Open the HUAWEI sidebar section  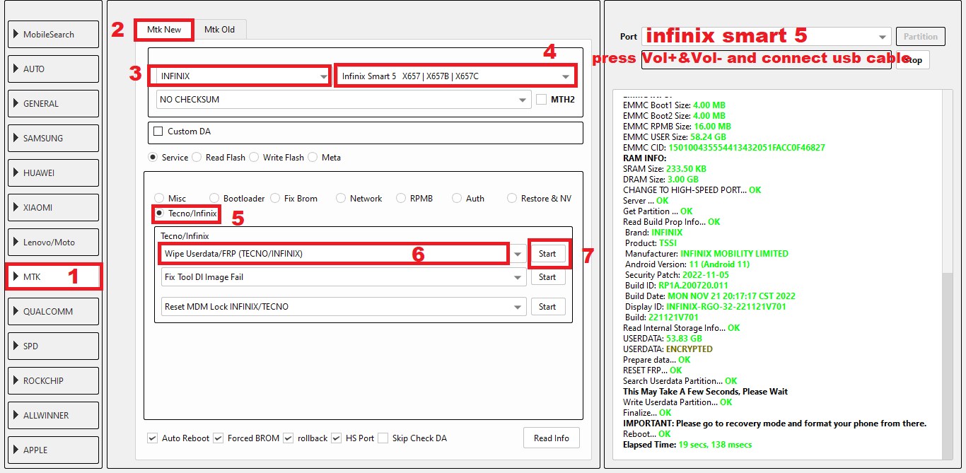[54, 173]
